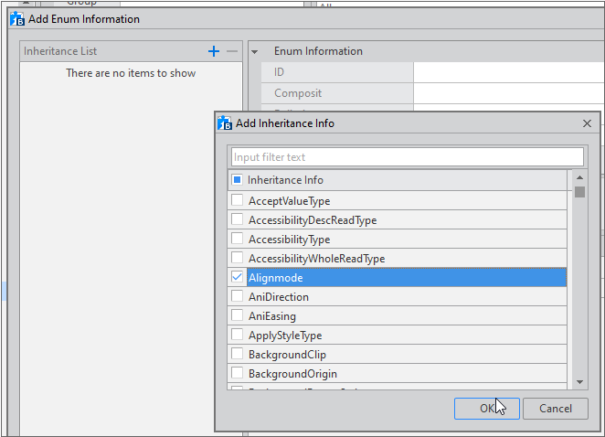Click the Add Inheritance Info dialog icon
Image resolution: width=605 pixels, height=437 pixels.
[225, 123]
